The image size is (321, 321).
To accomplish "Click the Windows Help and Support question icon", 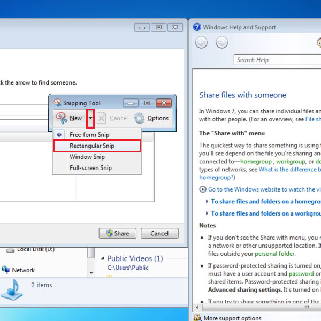I will pyautogui.click(x=197, y=27).
